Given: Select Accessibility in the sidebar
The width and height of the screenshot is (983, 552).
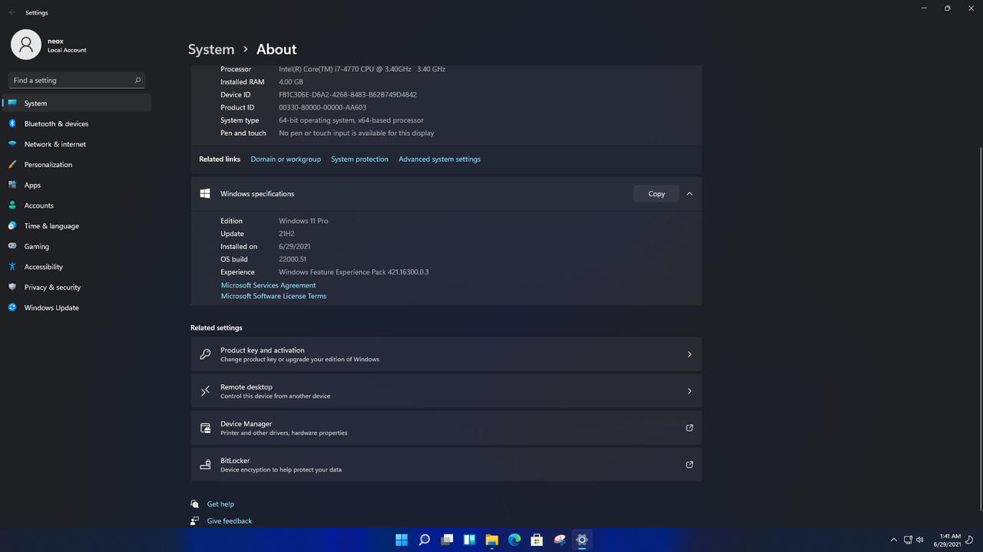Looking at the screenshot, I should (x=77, y=267).
